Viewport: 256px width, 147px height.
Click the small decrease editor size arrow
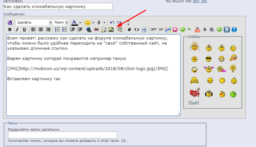[x=128, y=21]
